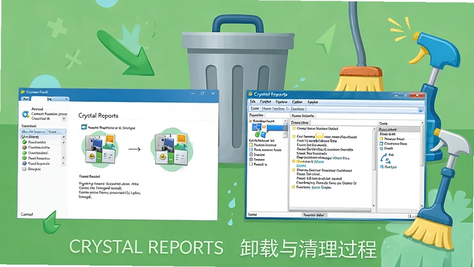Click the middle list scrollbar down arrow

tap(374, 205)
